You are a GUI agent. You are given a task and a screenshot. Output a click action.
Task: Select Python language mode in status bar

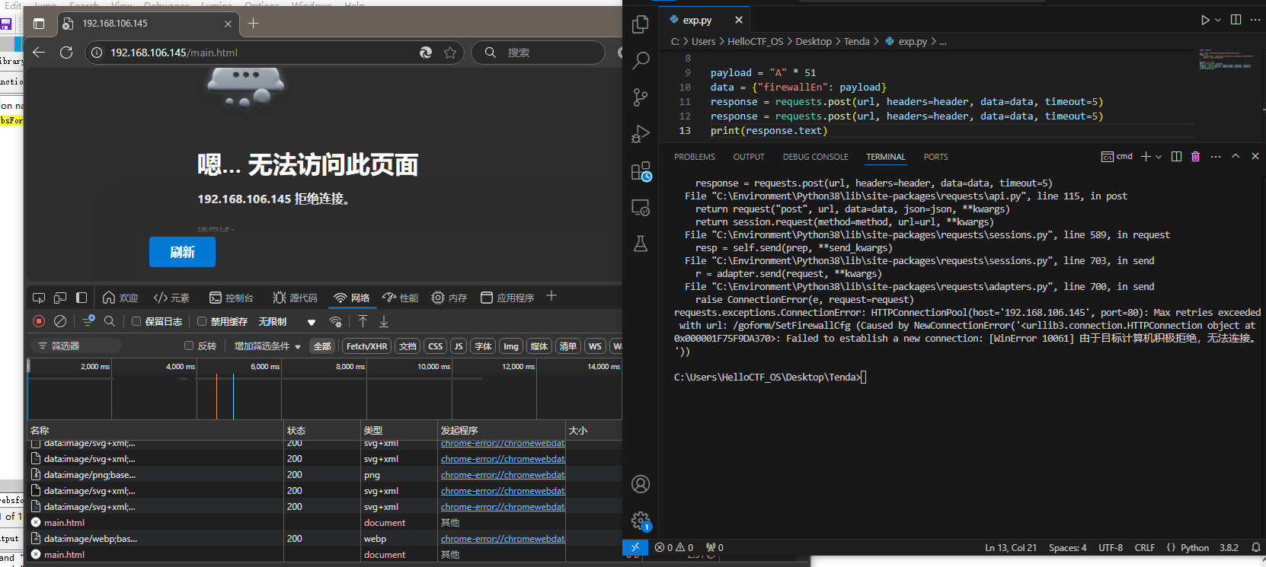[1194, 547]
